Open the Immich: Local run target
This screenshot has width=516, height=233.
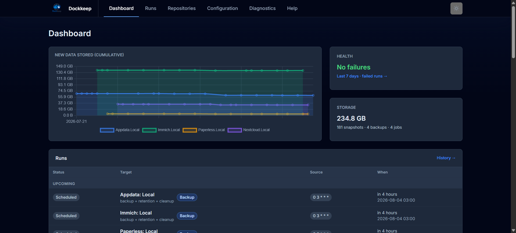click(136, 213)
